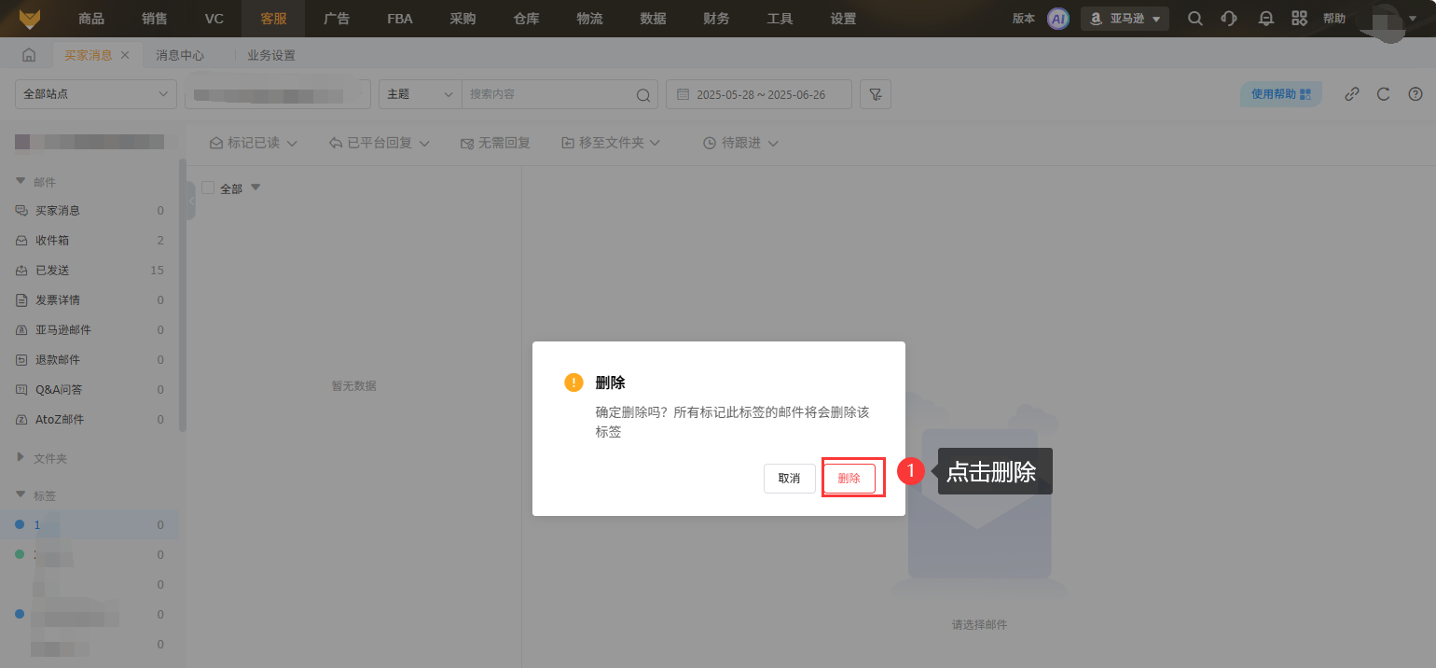Open the 亚马逊 platform dropdown
The width and height of the screenshot is (1436, 668).
click(1125, 19)
